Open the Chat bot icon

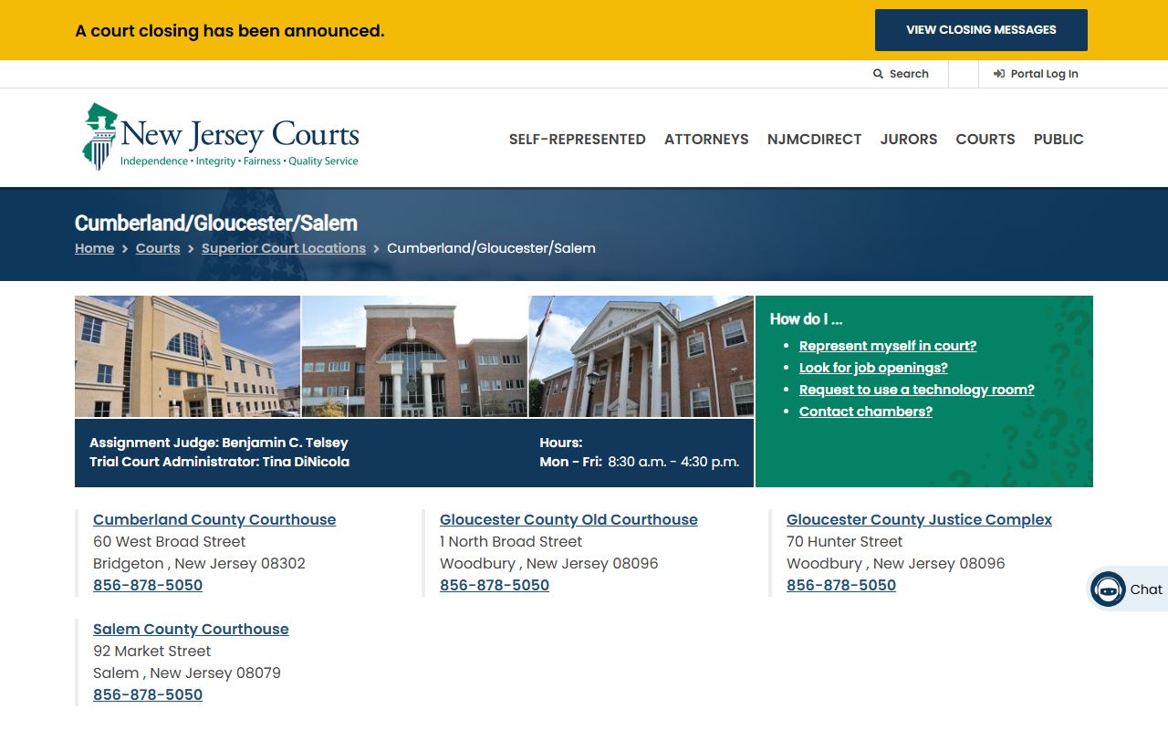click(x=1108, y=589)
